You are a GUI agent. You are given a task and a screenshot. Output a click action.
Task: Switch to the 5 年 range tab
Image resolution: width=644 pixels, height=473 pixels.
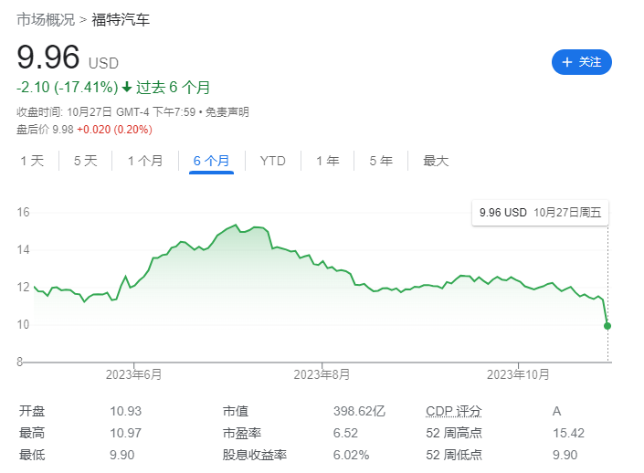[x=381, y=161]
